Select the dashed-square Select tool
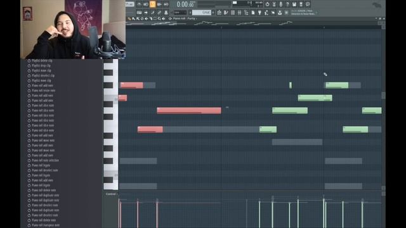Image resolution: width=406 pixels, height=228 pixels. click(155, 18)
